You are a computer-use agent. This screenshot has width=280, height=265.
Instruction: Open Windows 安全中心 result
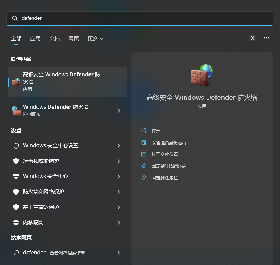[68, 176]
